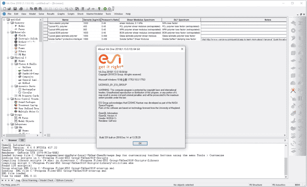Click the Density [kg/m3] column header
The width and height of the screenshot is (307, 187).
92,20
